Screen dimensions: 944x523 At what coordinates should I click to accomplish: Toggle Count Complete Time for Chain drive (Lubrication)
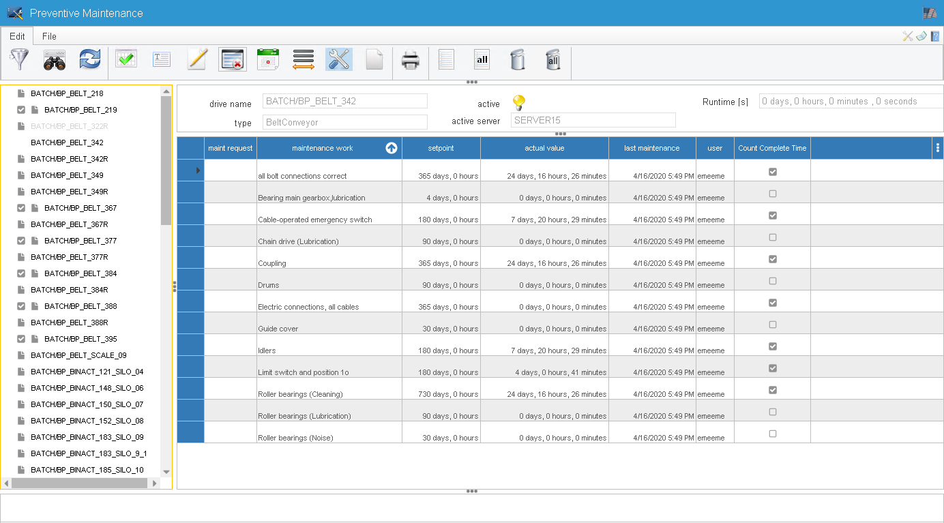(773, 237)
